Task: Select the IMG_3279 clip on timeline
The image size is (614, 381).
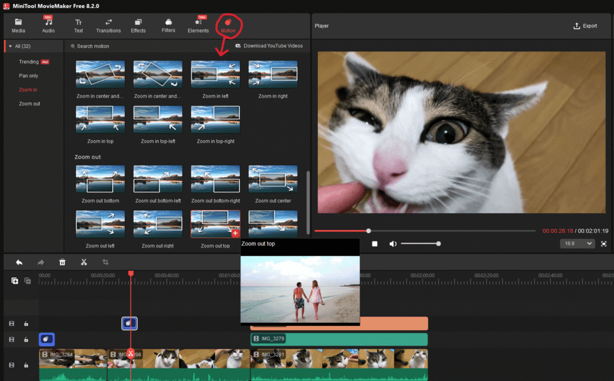Action: (x=339, y=338)
